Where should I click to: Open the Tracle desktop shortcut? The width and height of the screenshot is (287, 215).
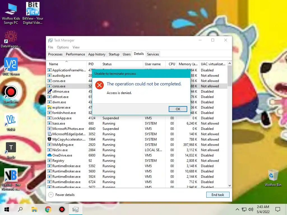pyautogui.click(x=11, y=150)
